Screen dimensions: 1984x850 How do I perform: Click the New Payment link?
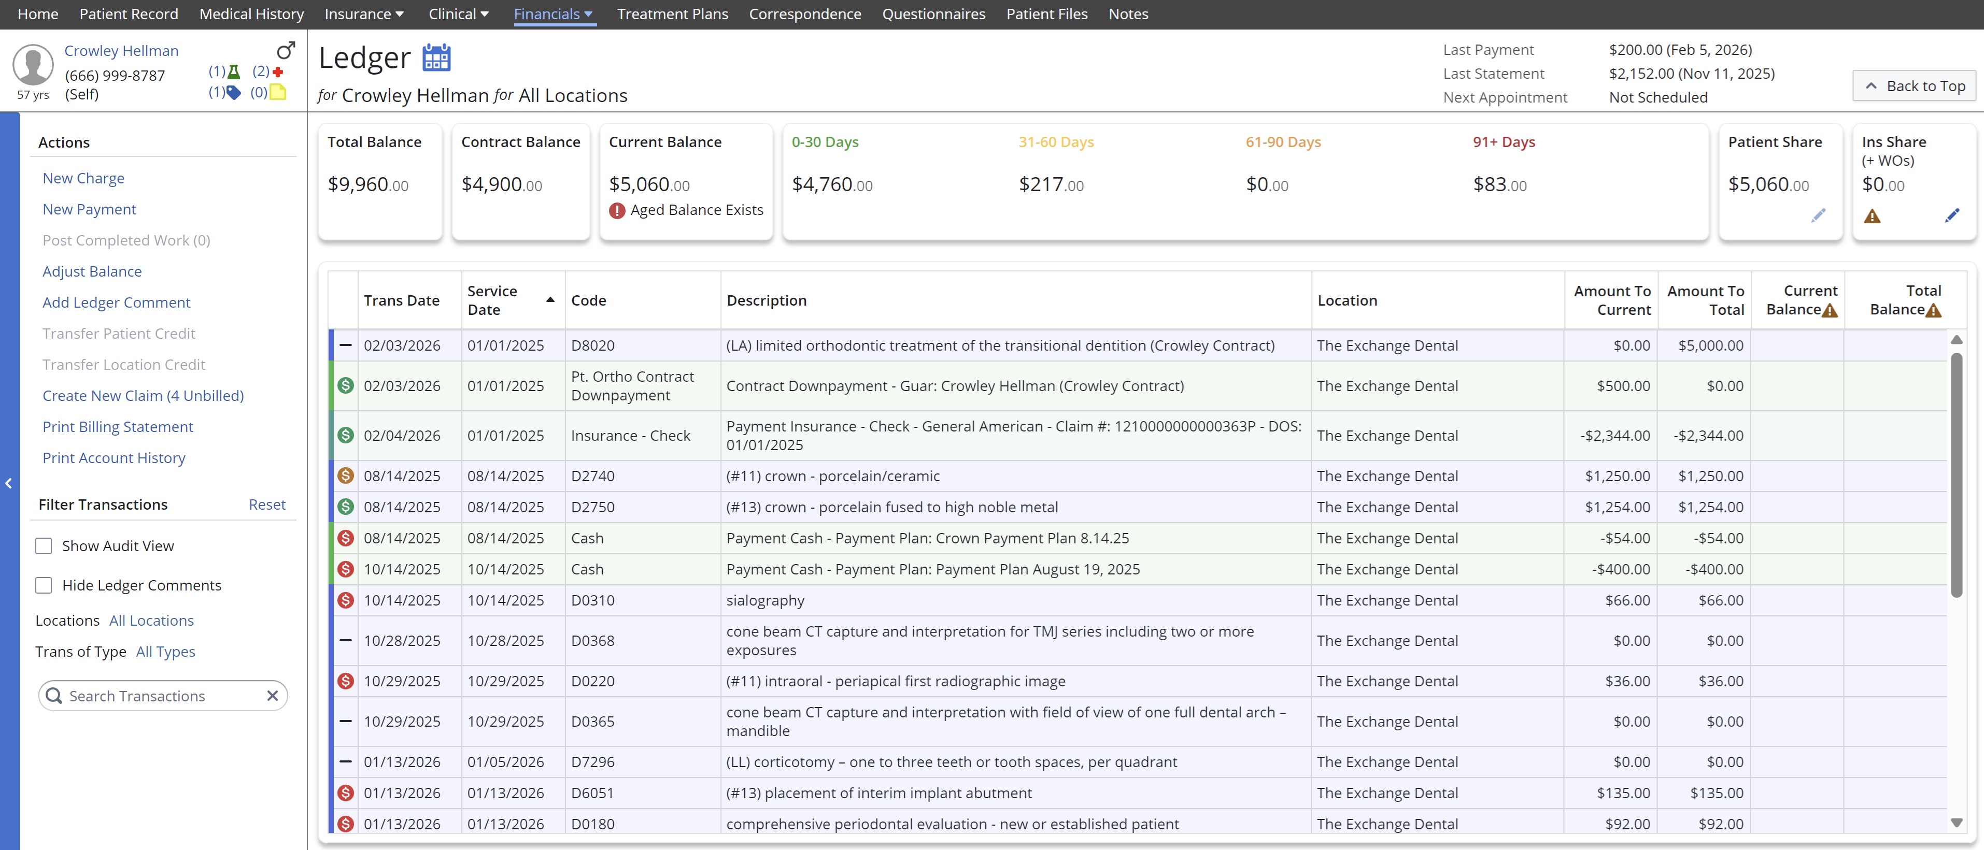(89, 209)
